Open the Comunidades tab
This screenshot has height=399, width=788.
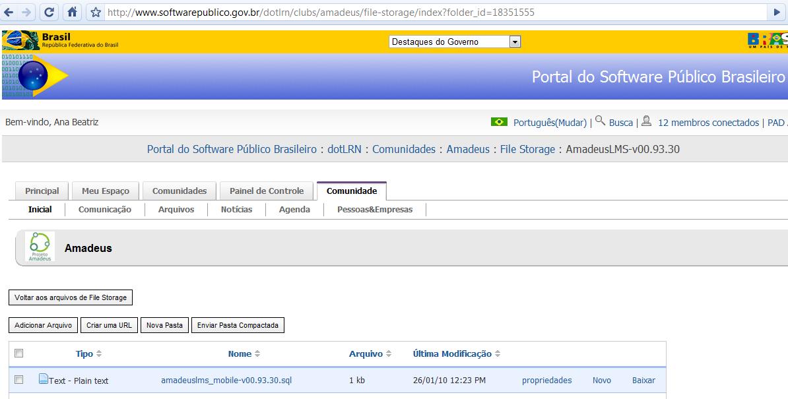coord(180,191)
